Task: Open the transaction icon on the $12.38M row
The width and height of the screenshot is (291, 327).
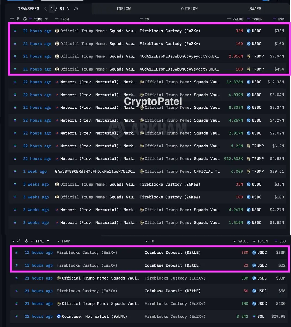Action: point(15,82)
